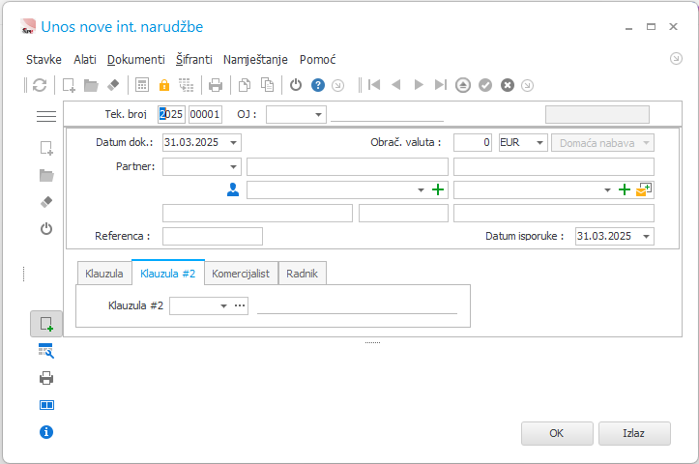Click the print icon in top toolbar
Image resolution: width=699 pixels, height=464 pixels.
click(x=216, y=85)
